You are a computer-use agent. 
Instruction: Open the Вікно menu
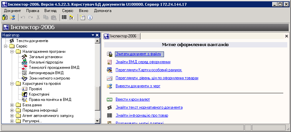(84, 11)
